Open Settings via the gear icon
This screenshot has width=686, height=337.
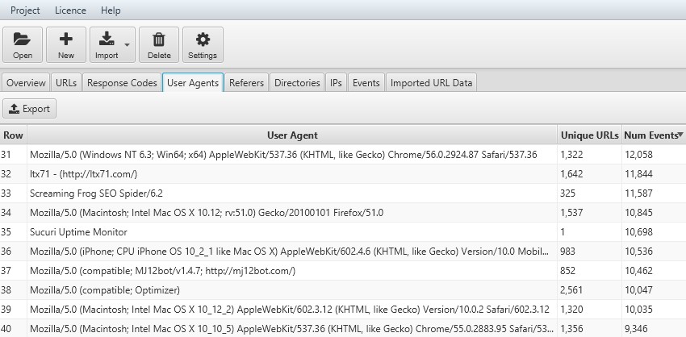coord(203,40)
